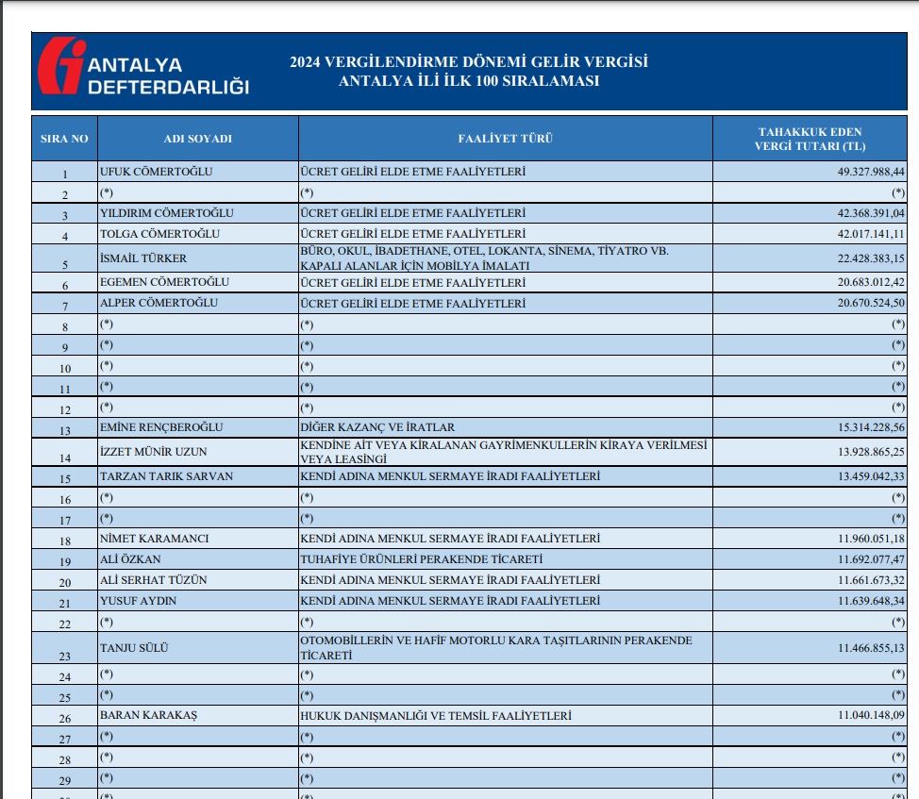Select the name İZZET MÜNİR UZUN

coord(151,451)
